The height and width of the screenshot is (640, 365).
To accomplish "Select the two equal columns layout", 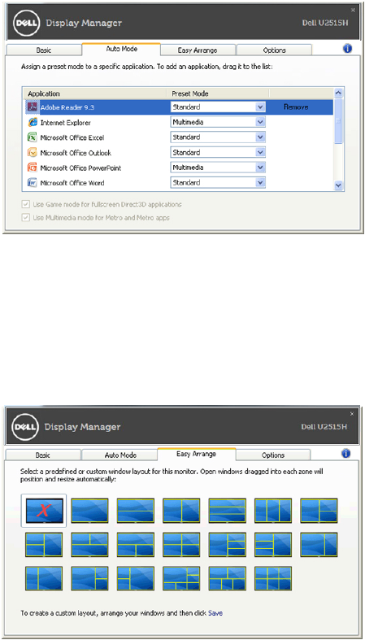I will click(x=181, y=511).
